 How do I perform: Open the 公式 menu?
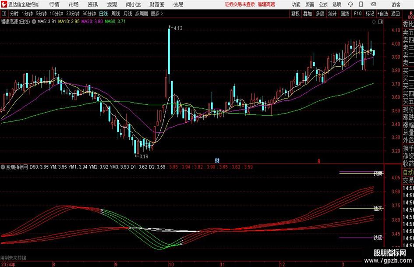pos(323,4)
